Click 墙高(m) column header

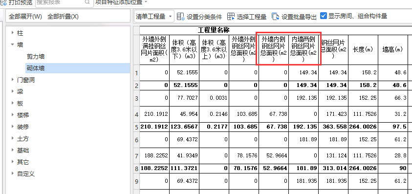coord(393,49)
